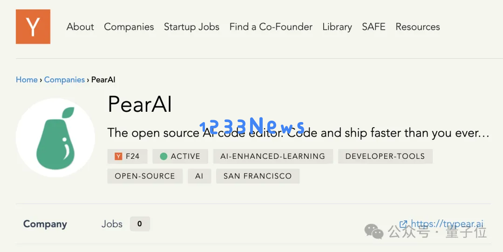This screenshot has height=252, width=503.
Task: Open Find a Co-Founder page
Action: tap(271, 27)
